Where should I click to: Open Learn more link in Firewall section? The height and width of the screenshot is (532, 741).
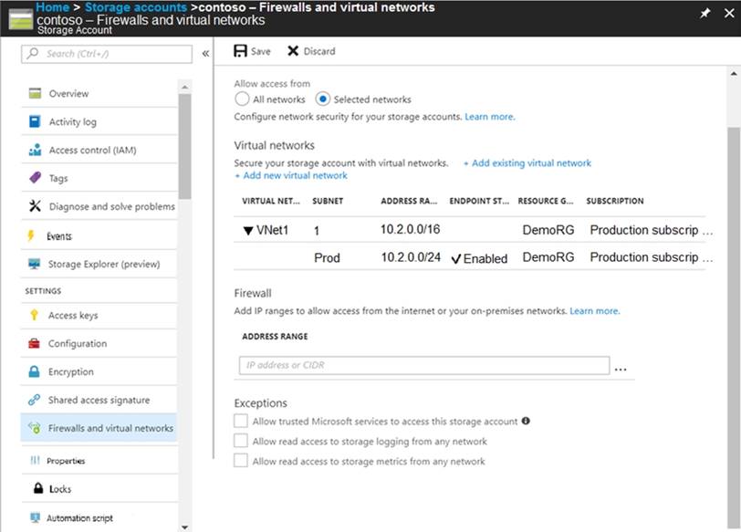[x=594, y=311]
